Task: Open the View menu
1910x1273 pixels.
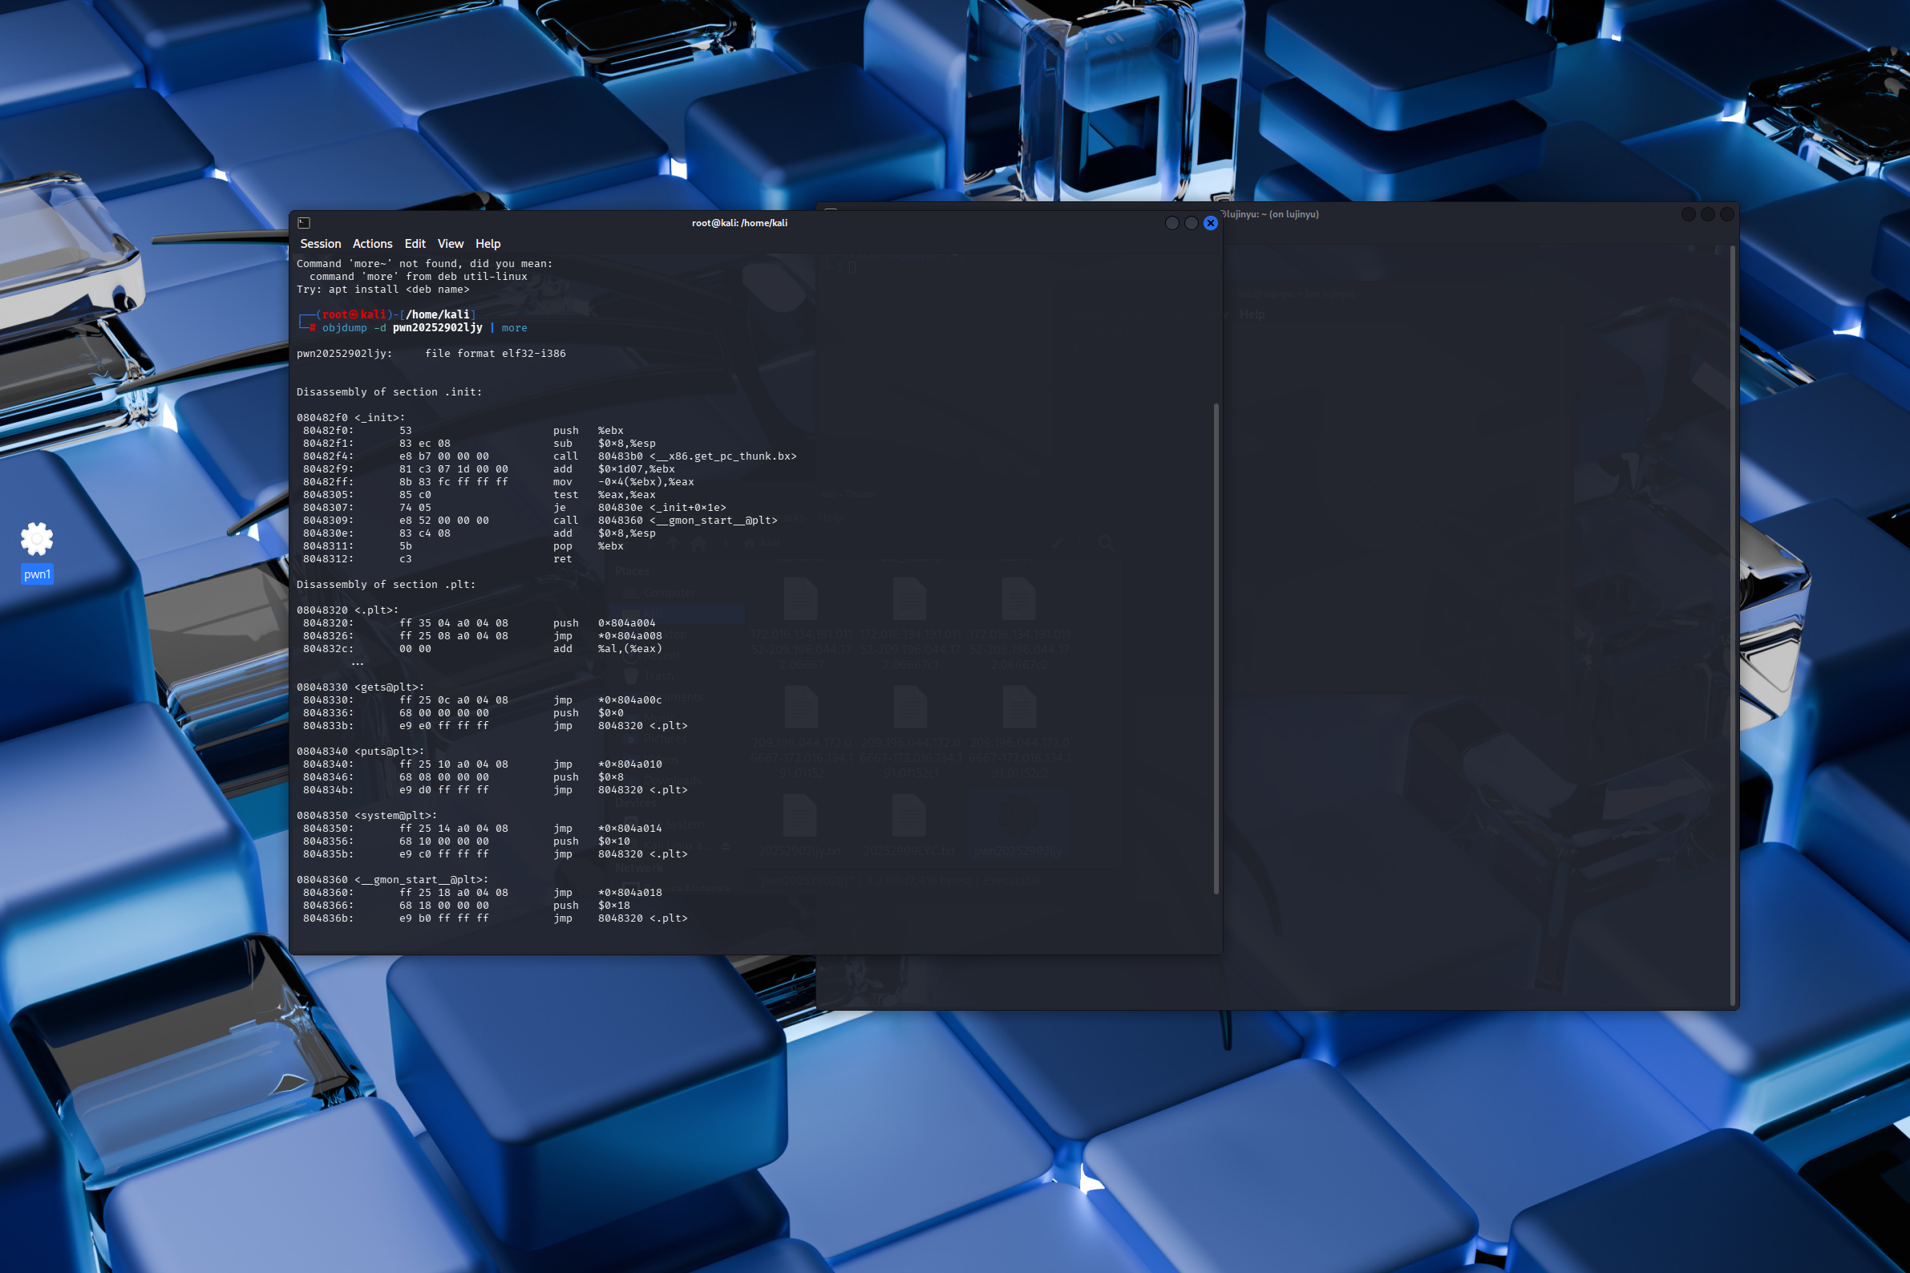Action: (451, 244)
